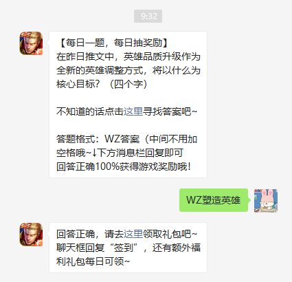Click the 利礼包每日可领~ line
Screen dimensions: 292x282
point(93,261)
